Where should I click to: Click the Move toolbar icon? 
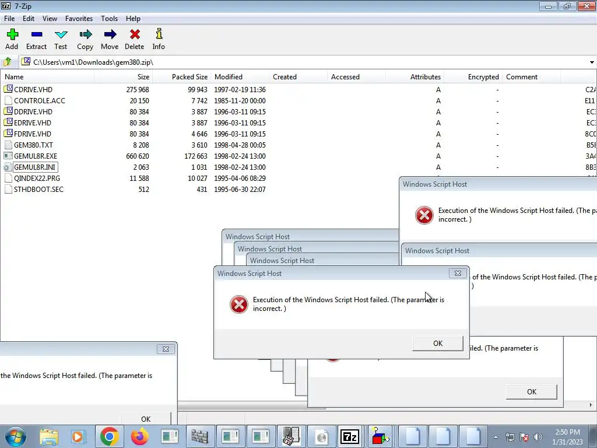point(110,34)
